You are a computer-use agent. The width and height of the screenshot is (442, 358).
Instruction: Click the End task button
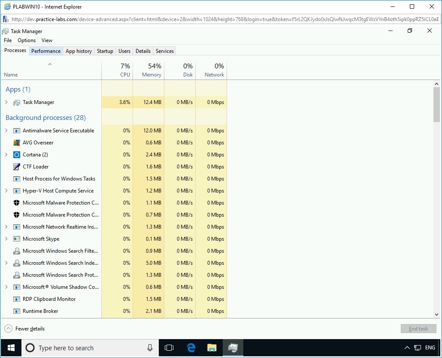(x=418, y=328)
